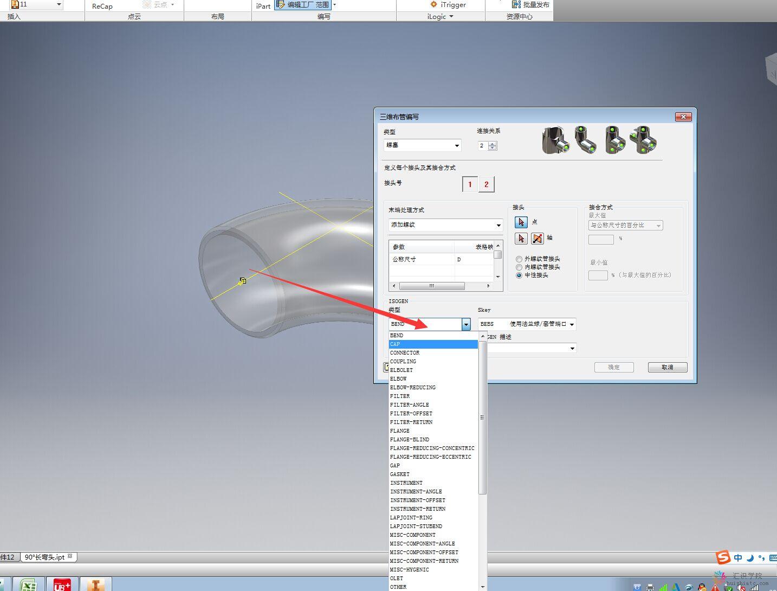Pick FLANGE from the list
The height and width of the screenshot is (591, 777).
click(433, 431)
